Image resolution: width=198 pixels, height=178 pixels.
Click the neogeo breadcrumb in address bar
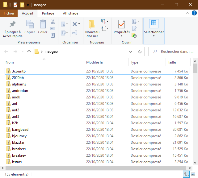52,52
